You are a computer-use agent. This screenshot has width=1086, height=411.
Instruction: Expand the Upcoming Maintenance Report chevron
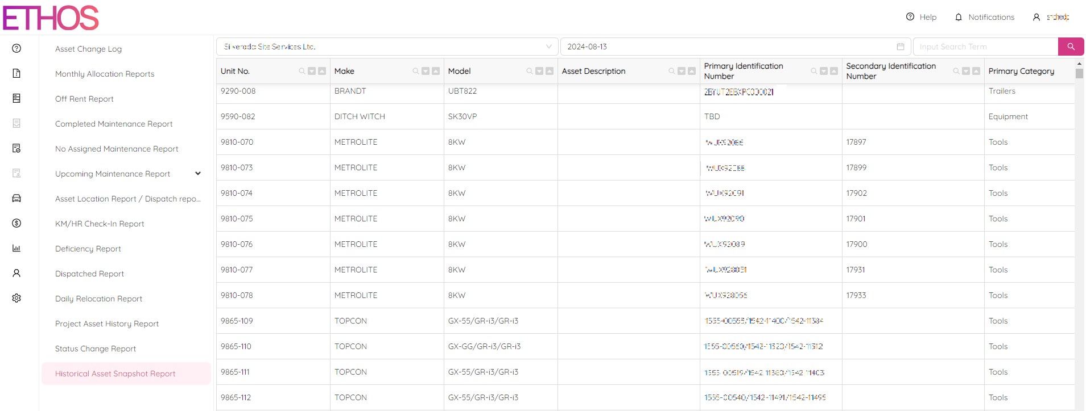click(198, 174)
